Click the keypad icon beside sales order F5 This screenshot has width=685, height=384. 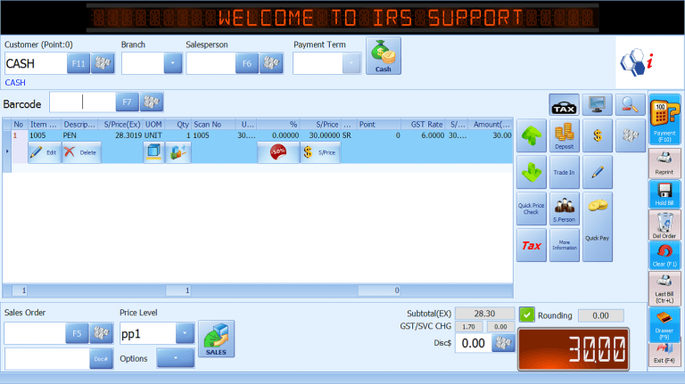coord(101,333)
